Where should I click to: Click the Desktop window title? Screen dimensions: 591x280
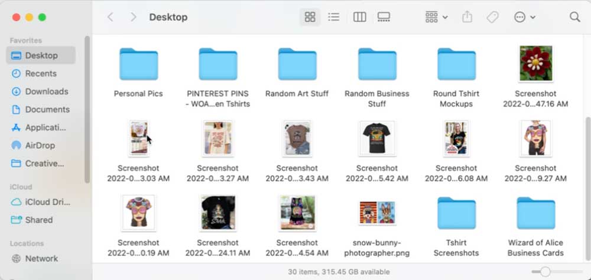click(x=168, y=17)
